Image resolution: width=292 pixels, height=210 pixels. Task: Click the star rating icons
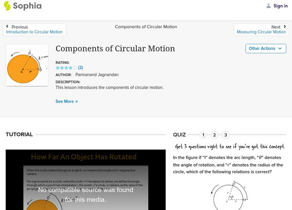tap(66, 68)
